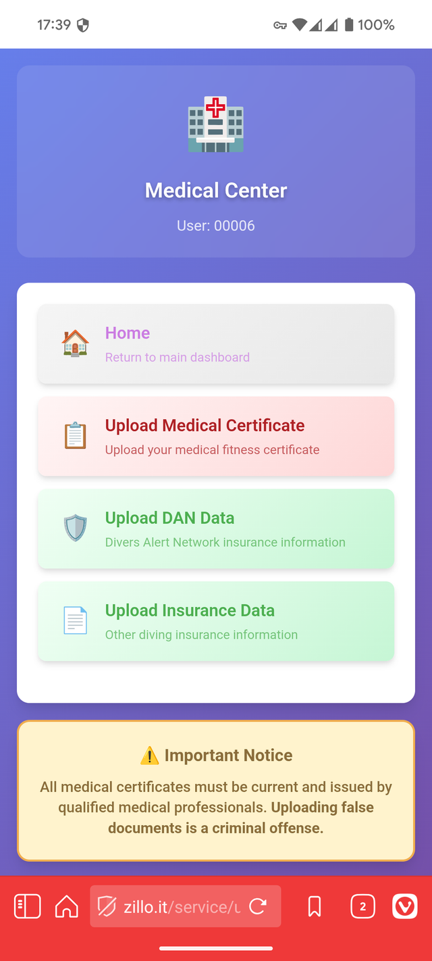The image size is (432, 961).
Task: Tap the shield icon beside DAN Data
Action: (75, 528)
